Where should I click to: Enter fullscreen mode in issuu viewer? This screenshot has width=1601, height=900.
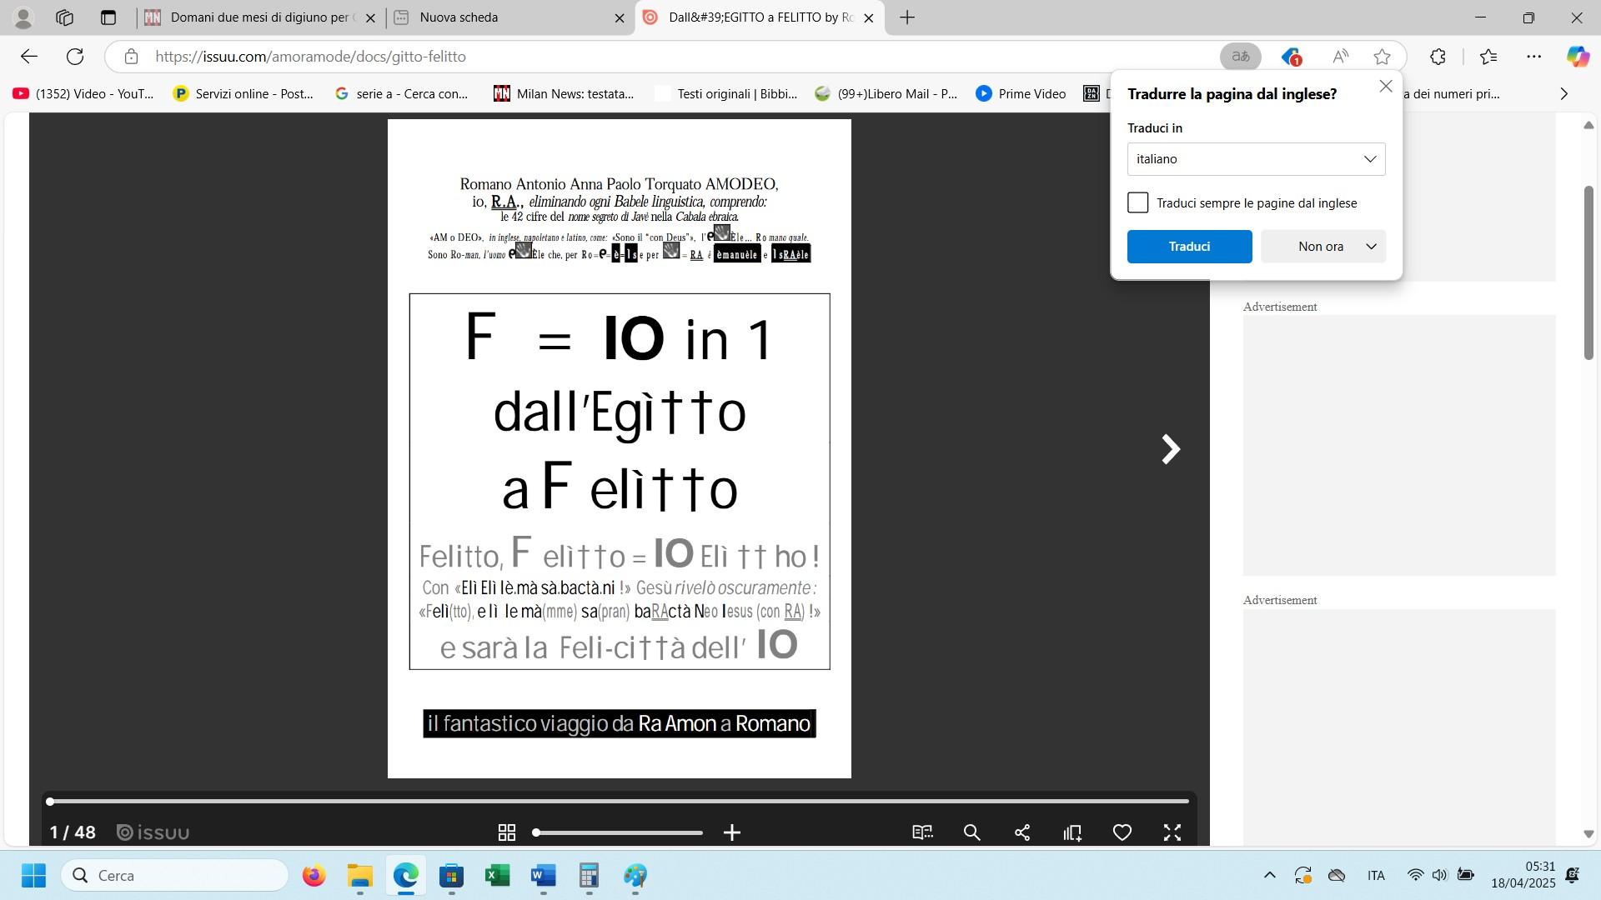(x=1172, y=832)
